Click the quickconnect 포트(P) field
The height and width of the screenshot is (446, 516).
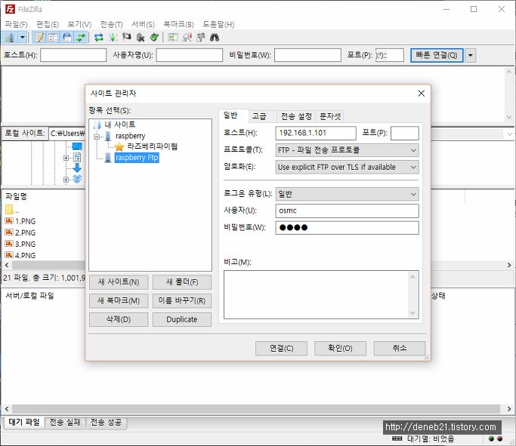tap(390, 55)
